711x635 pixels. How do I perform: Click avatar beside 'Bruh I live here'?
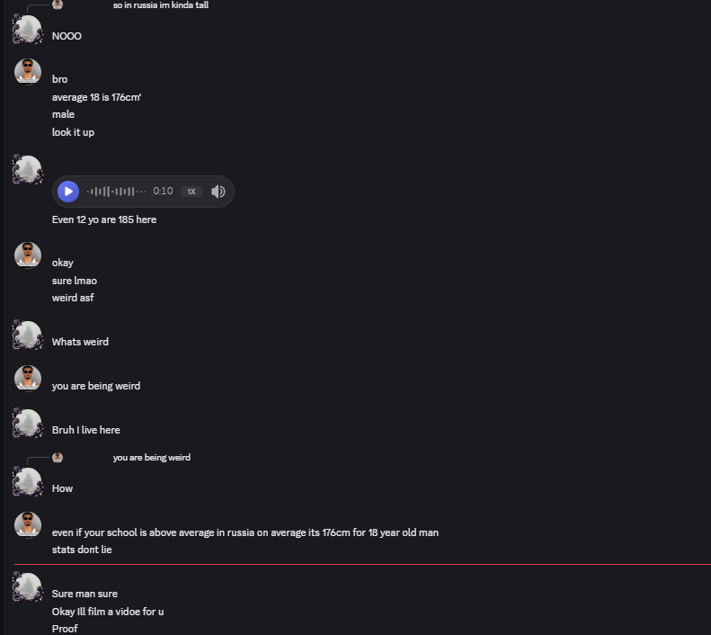point(28,423)
